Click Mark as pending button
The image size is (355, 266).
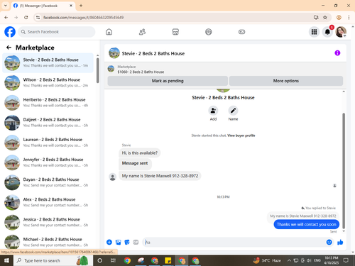click(x=168, y=81)
